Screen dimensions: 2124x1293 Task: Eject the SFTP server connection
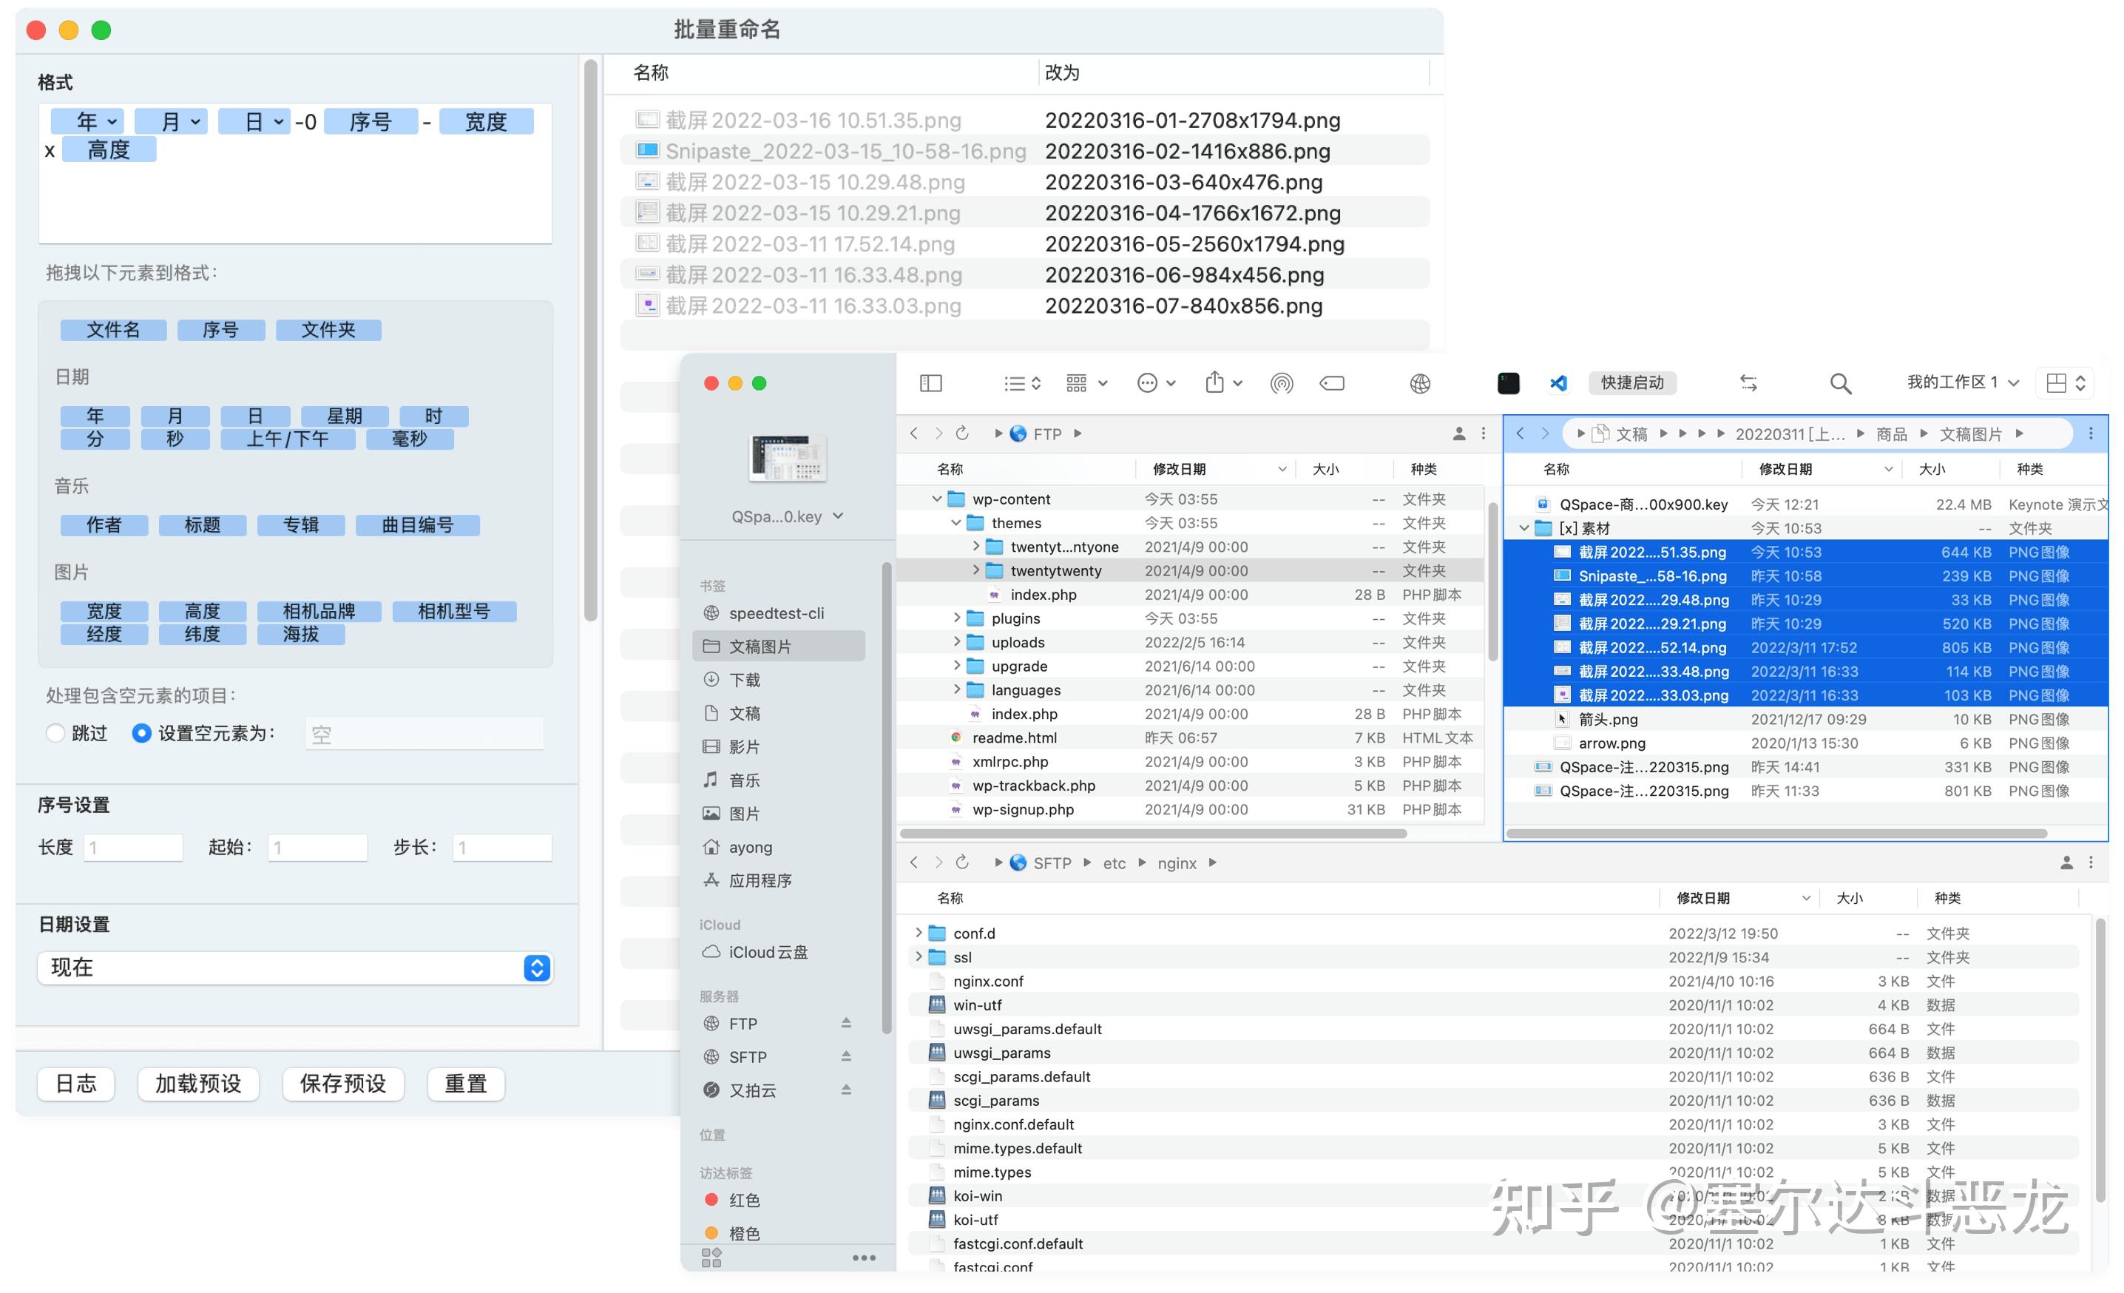click(x=847, y=1056)
